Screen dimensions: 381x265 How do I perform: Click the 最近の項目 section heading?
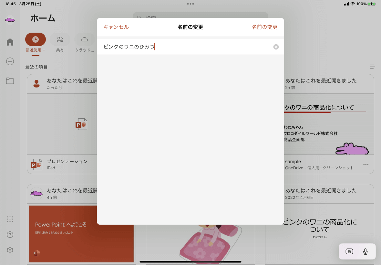point(36,67)
